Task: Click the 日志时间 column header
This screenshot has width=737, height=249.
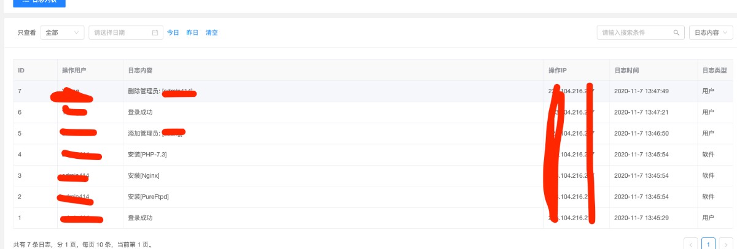Action: click(x=626, y=71)
